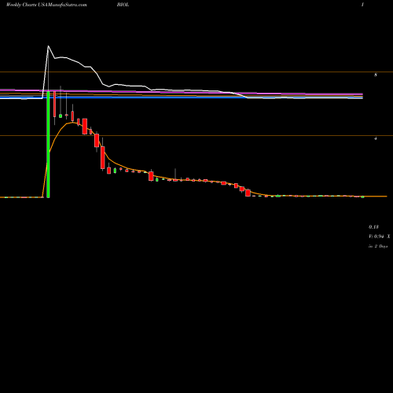Image resolution: width=393 pixels, height=393 pixels.
Task: Click the BIOL ticker symbol label
Action: click(x=123, y=5)
